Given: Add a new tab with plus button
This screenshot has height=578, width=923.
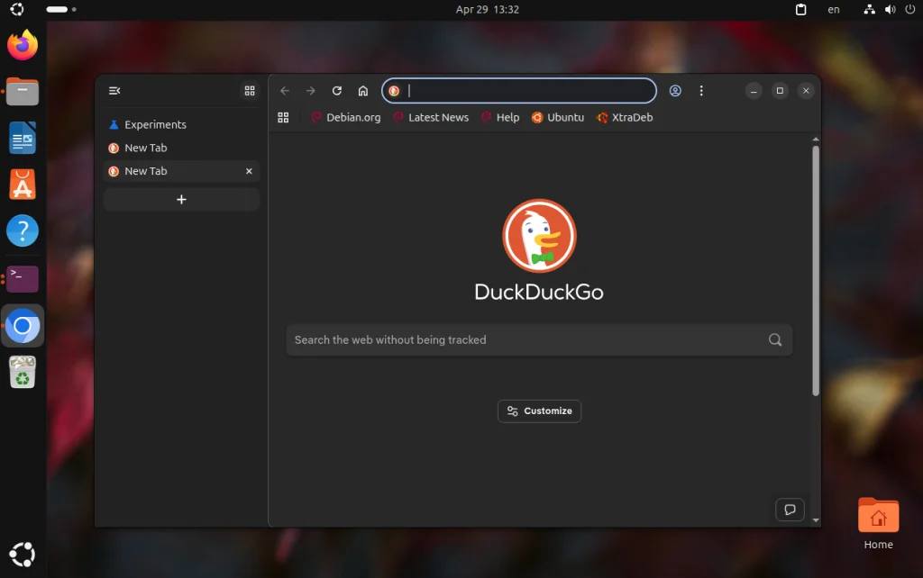Looking at the screenshot, I should (x=181, y=199).
